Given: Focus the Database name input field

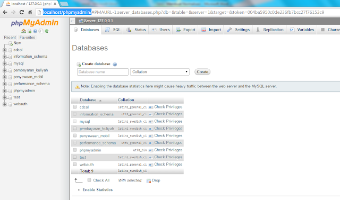Looking at the screenshot, I should (x=103, y=72).
